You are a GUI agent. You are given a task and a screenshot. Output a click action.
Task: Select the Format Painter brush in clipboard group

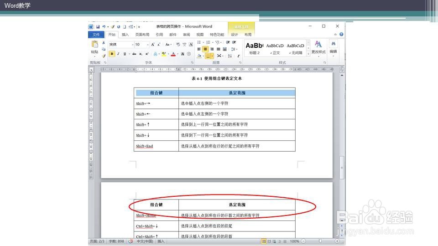click(104, 56)
